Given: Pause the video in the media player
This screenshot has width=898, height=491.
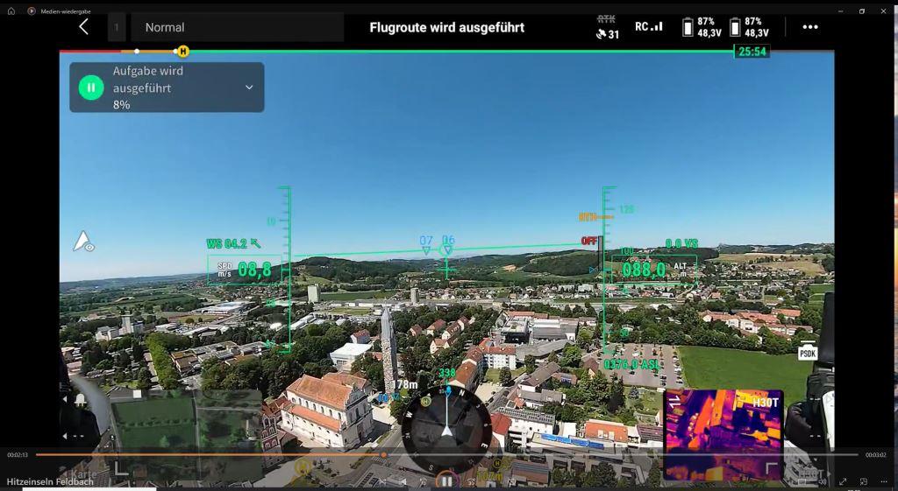Looking at the screenshot, I should click(x=446, y=480).
